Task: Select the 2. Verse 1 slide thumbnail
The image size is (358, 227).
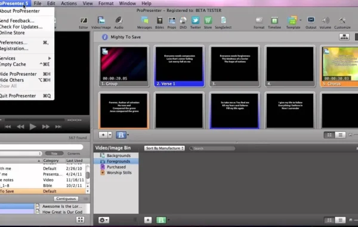Action: pos(179,66)
